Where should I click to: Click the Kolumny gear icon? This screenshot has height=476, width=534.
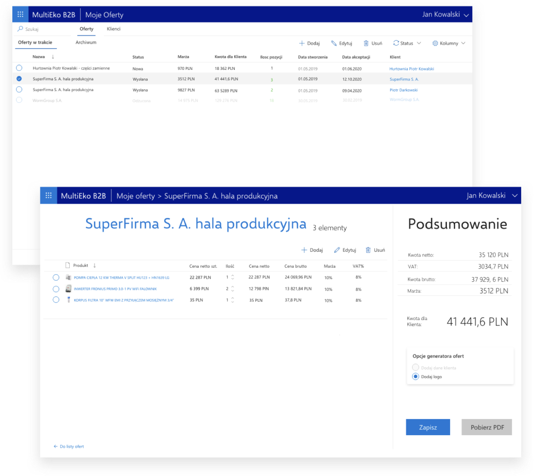[x=435, y=43]
